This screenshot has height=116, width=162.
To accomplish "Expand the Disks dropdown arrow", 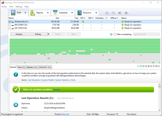I will 25,13.
